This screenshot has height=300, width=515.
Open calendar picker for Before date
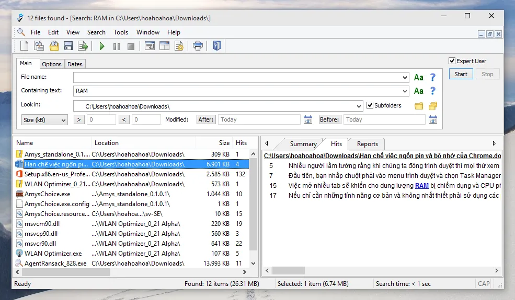pyautogui.click(x=432, y=119)
